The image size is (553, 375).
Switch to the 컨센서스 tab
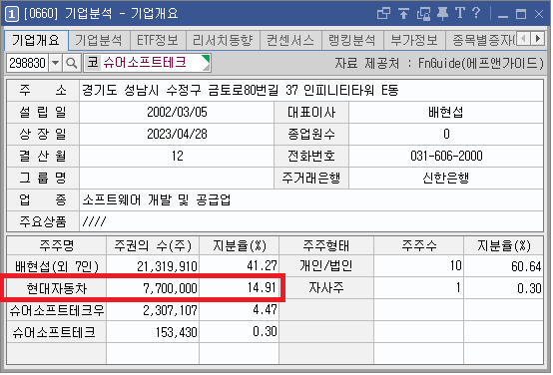coord(290,41)
